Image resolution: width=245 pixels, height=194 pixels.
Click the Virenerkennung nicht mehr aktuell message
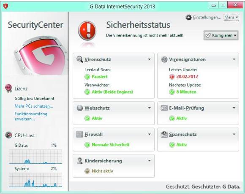[x=144, y=35]
